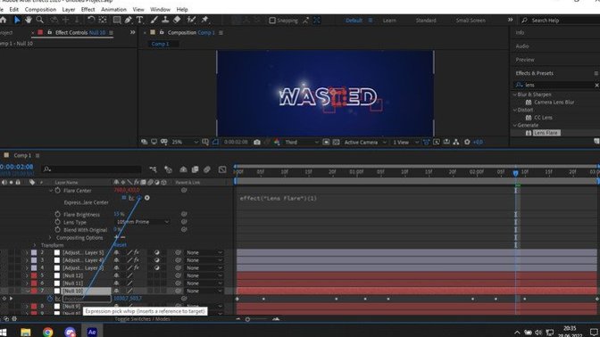Take a snapshot with the camera icon
This screenshot has height=337, width=600.
click(x=257, y=142)
